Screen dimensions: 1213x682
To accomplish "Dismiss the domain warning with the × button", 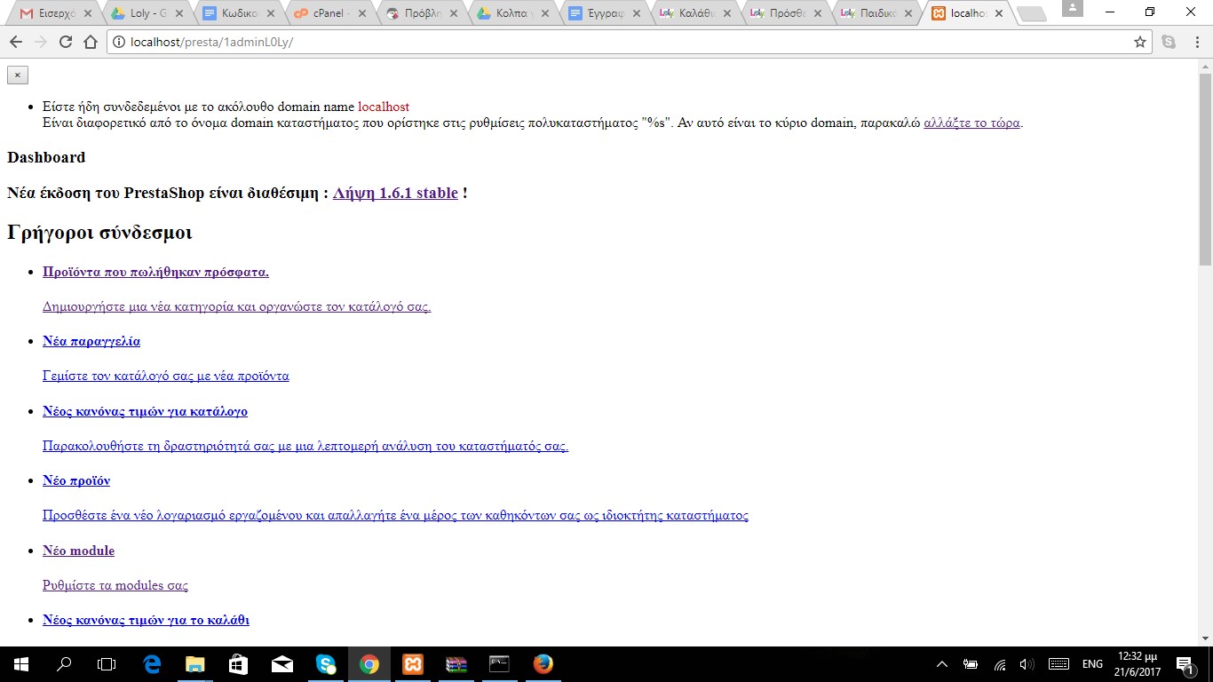I will (18, 75).
